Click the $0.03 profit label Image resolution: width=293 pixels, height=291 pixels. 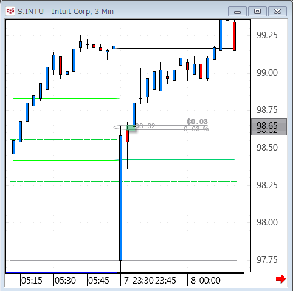tap(197, 122)
